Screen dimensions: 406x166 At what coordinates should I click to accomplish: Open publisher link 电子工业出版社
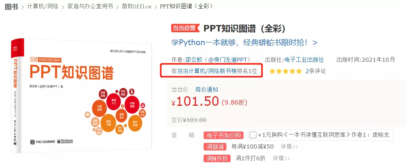click(x=304, y=60)
